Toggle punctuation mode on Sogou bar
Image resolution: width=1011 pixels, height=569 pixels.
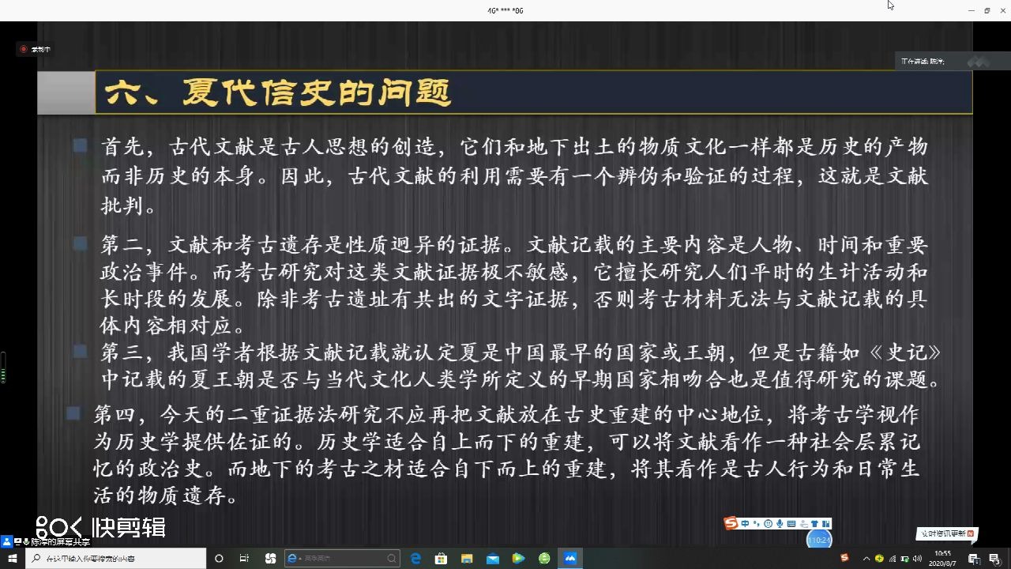(x=756, y=523)
